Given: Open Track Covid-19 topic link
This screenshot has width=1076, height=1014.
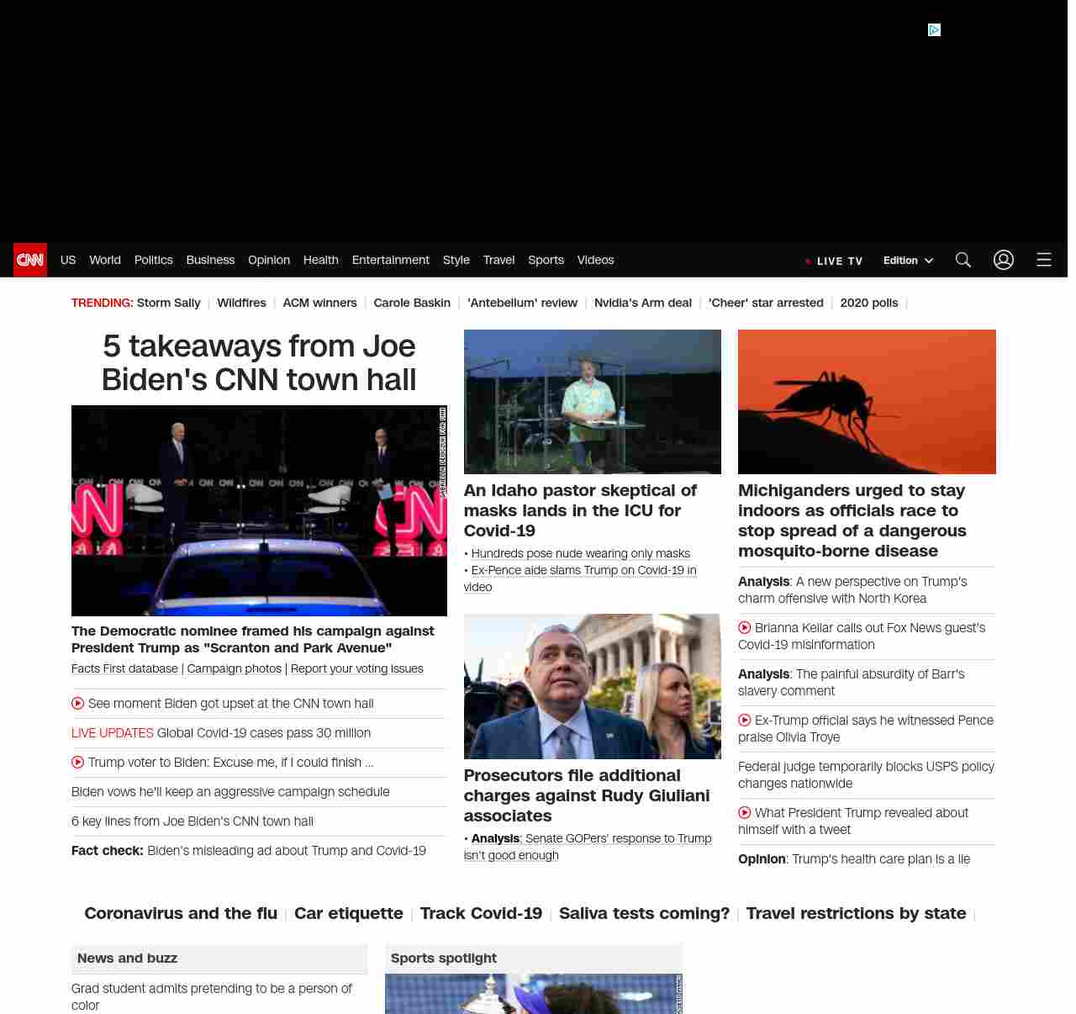Looking at the screenshot, I should coord(481,913).
